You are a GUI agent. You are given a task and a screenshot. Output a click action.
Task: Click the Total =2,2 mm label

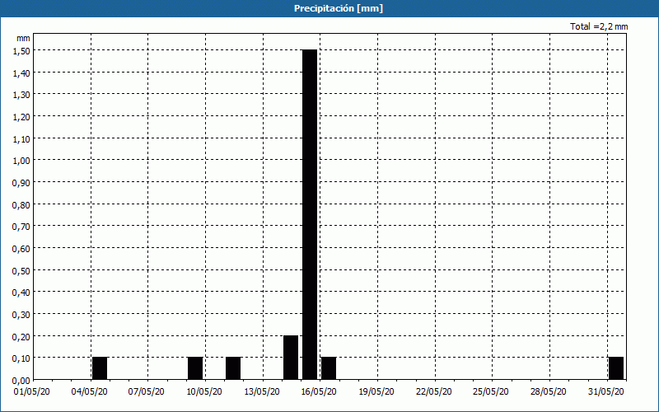coord(599,26)
